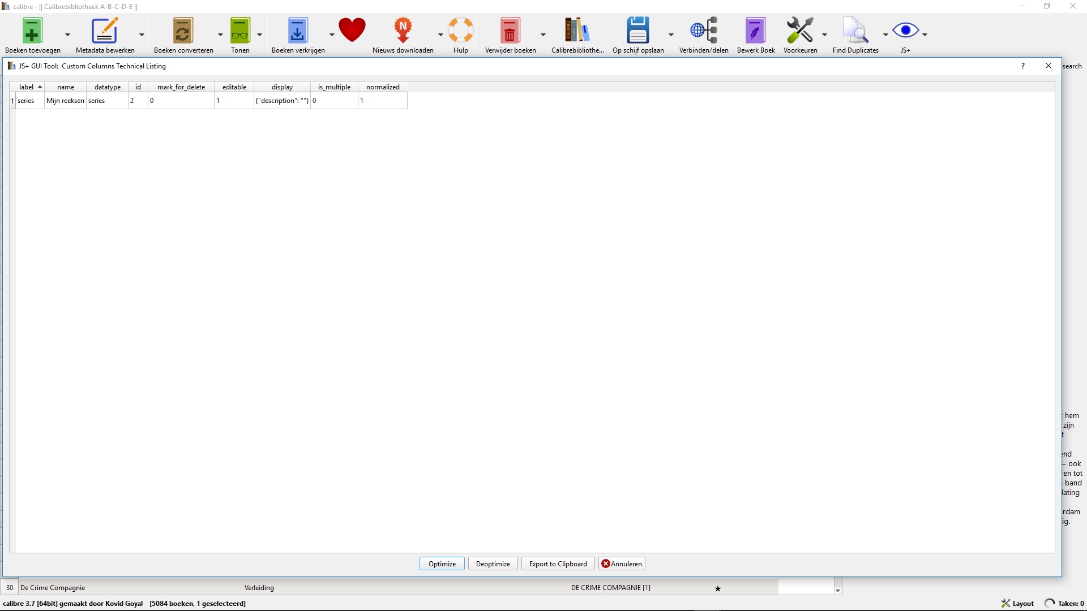Expand the Boeken toevoegen dropdown arrow

pyautogui.click(x=67, y=35)
